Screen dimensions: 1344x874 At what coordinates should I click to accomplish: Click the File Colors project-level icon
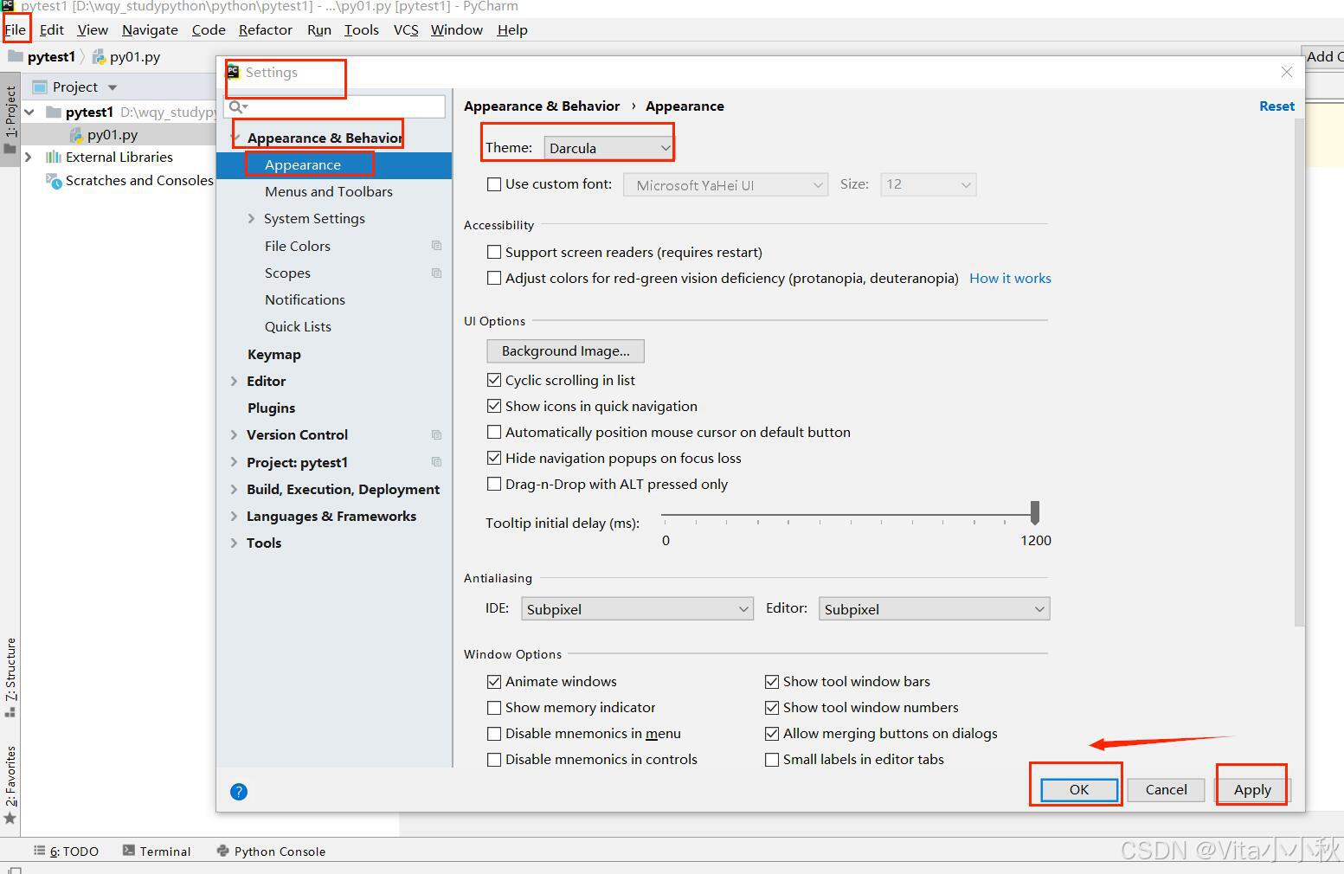coord(436,246)
